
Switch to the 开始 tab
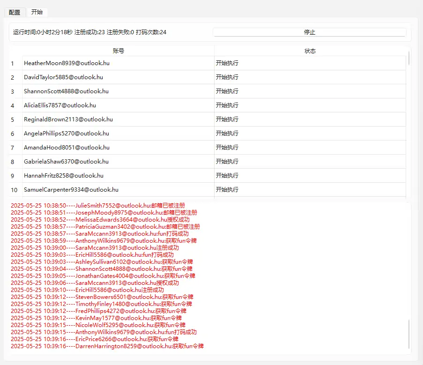tap(37, 12)
